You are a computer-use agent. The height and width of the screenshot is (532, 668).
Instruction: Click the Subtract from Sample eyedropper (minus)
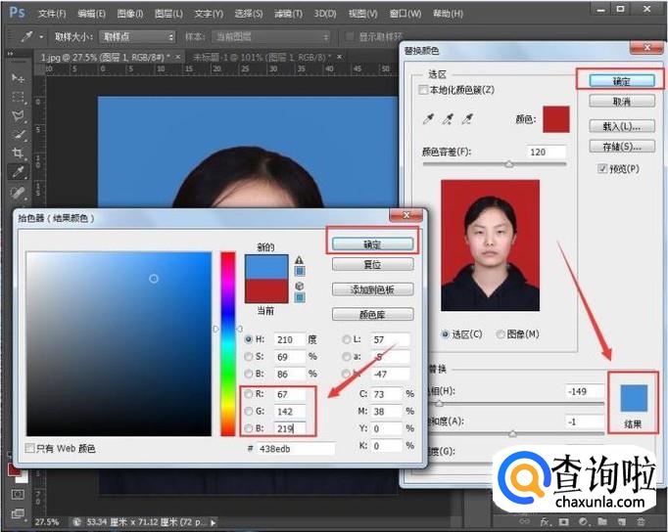point(467,119)
